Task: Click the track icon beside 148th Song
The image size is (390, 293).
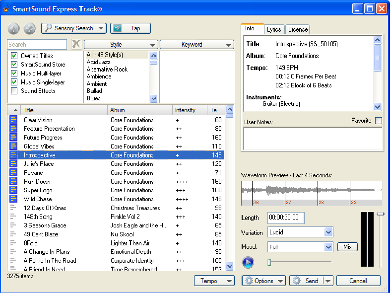Action: [x=13, y=217]
